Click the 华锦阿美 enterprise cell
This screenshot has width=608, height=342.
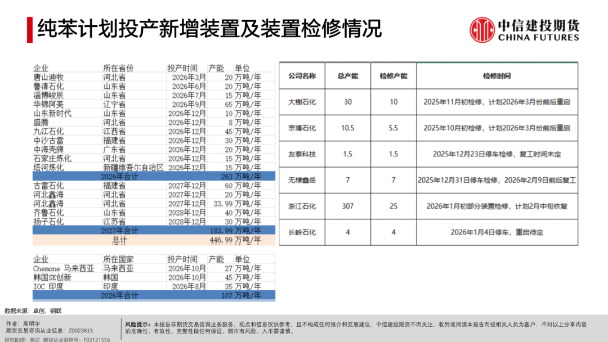48,105
